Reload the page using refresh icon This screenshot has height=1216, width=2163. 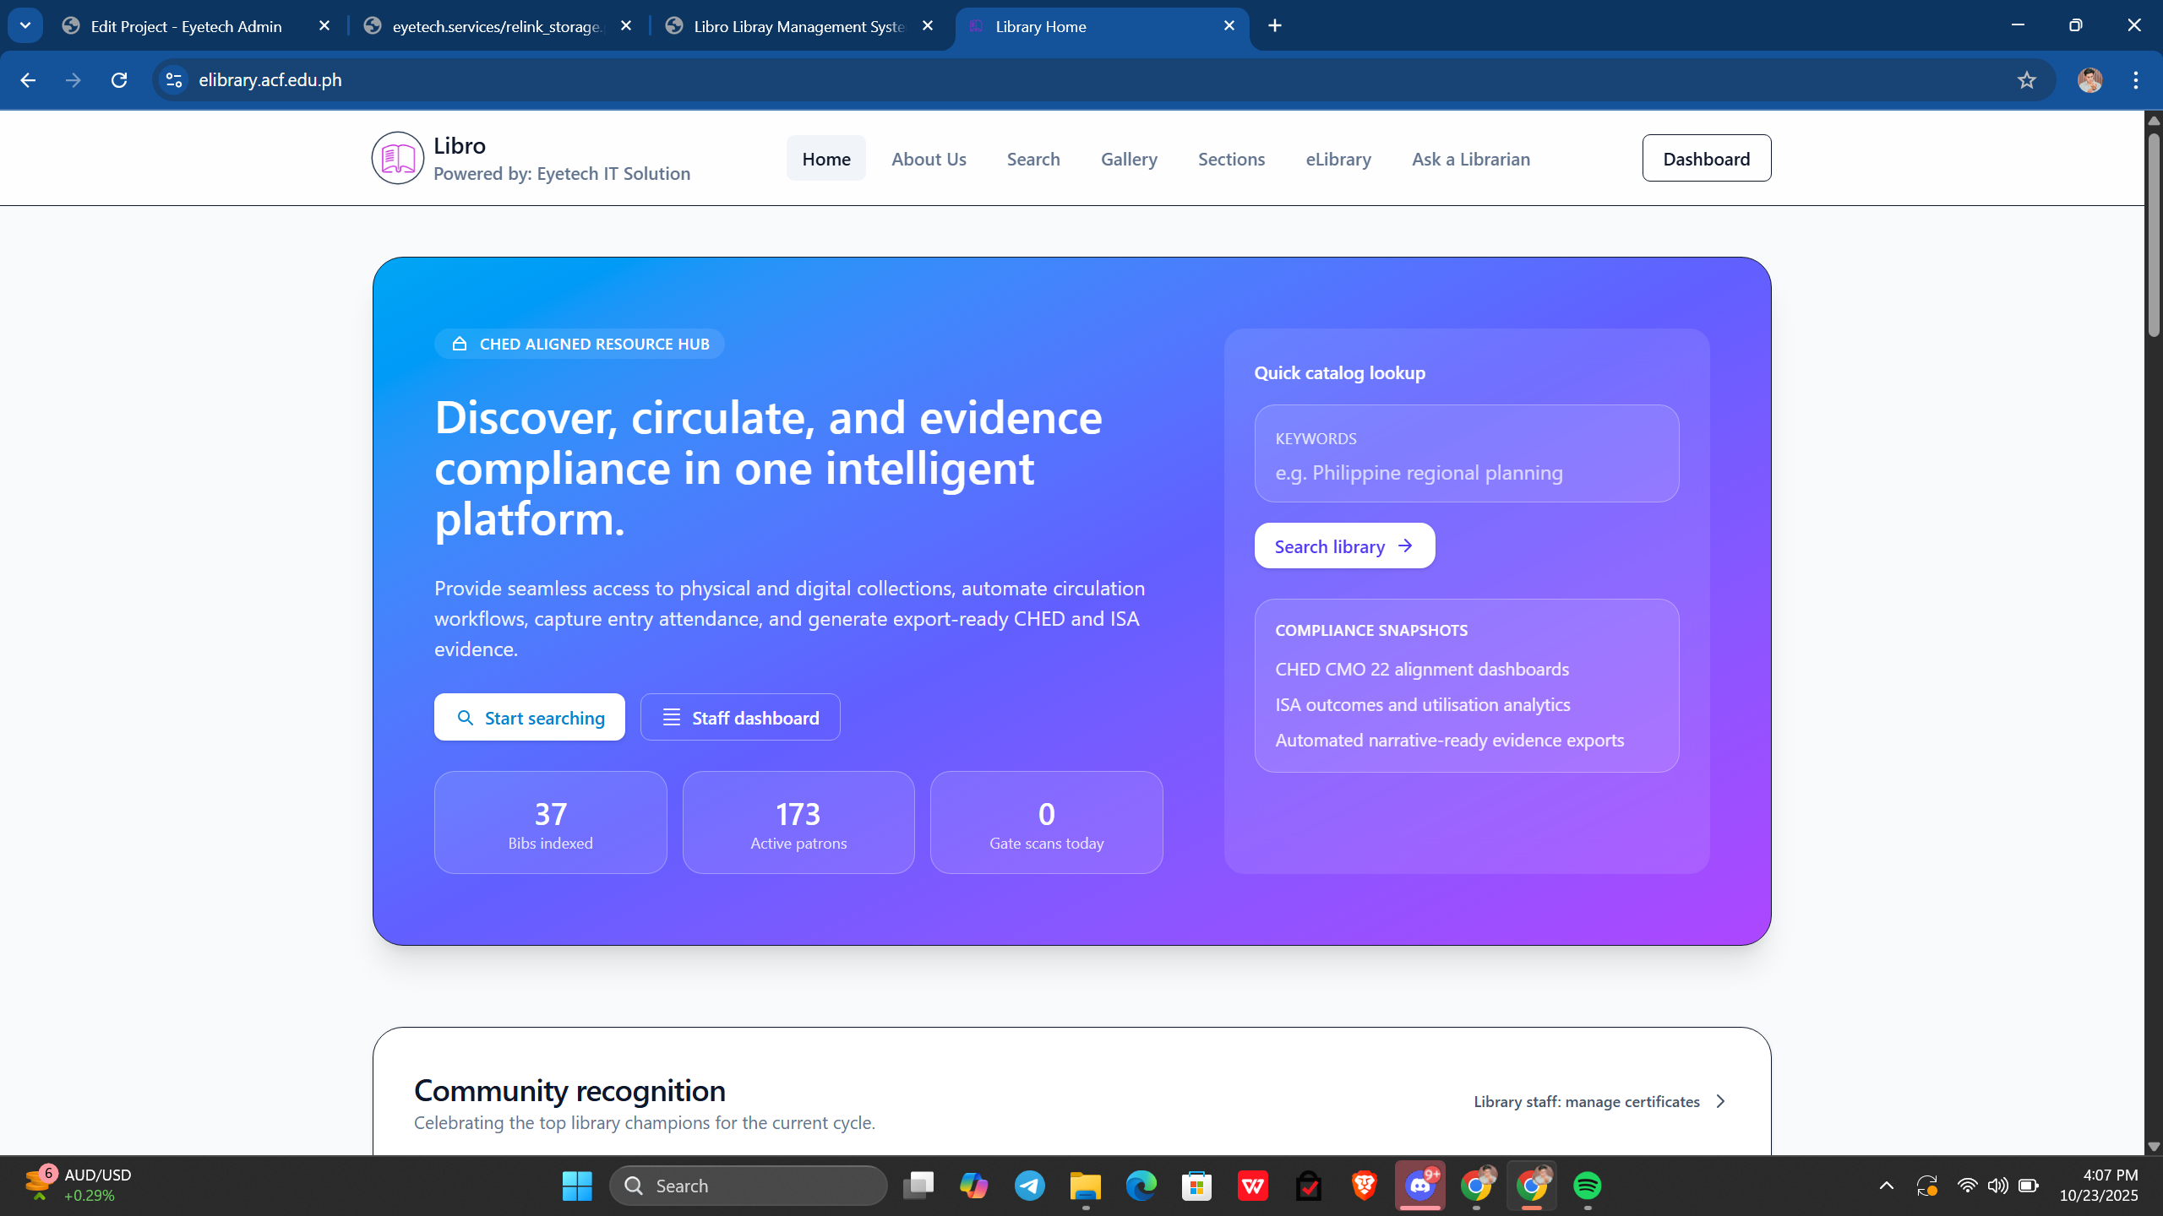coord(119,80)
